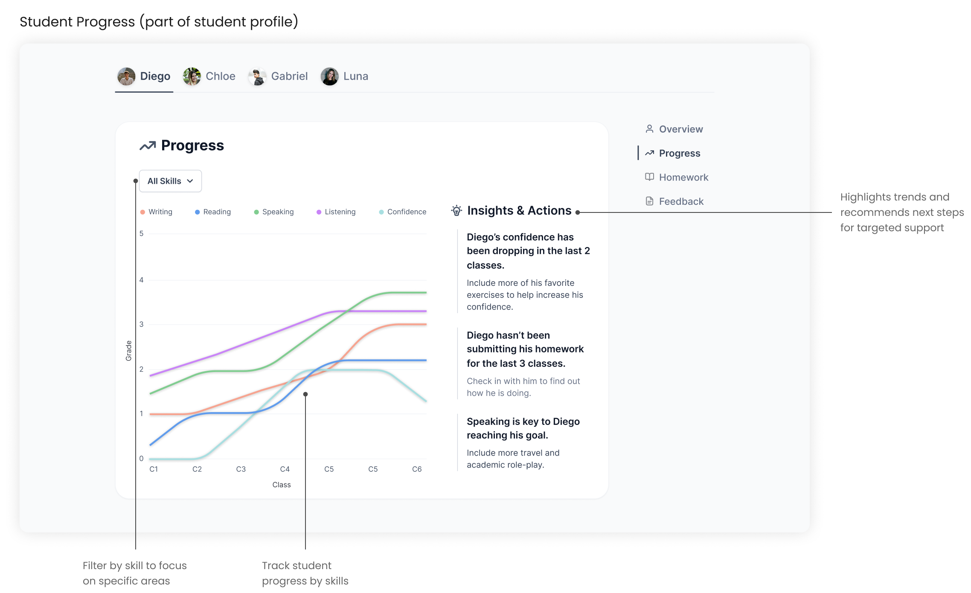Viewport: 971px width, 593px height.
Task: Click Gabriel's avatar photo
Action: (x=257, y=76)
